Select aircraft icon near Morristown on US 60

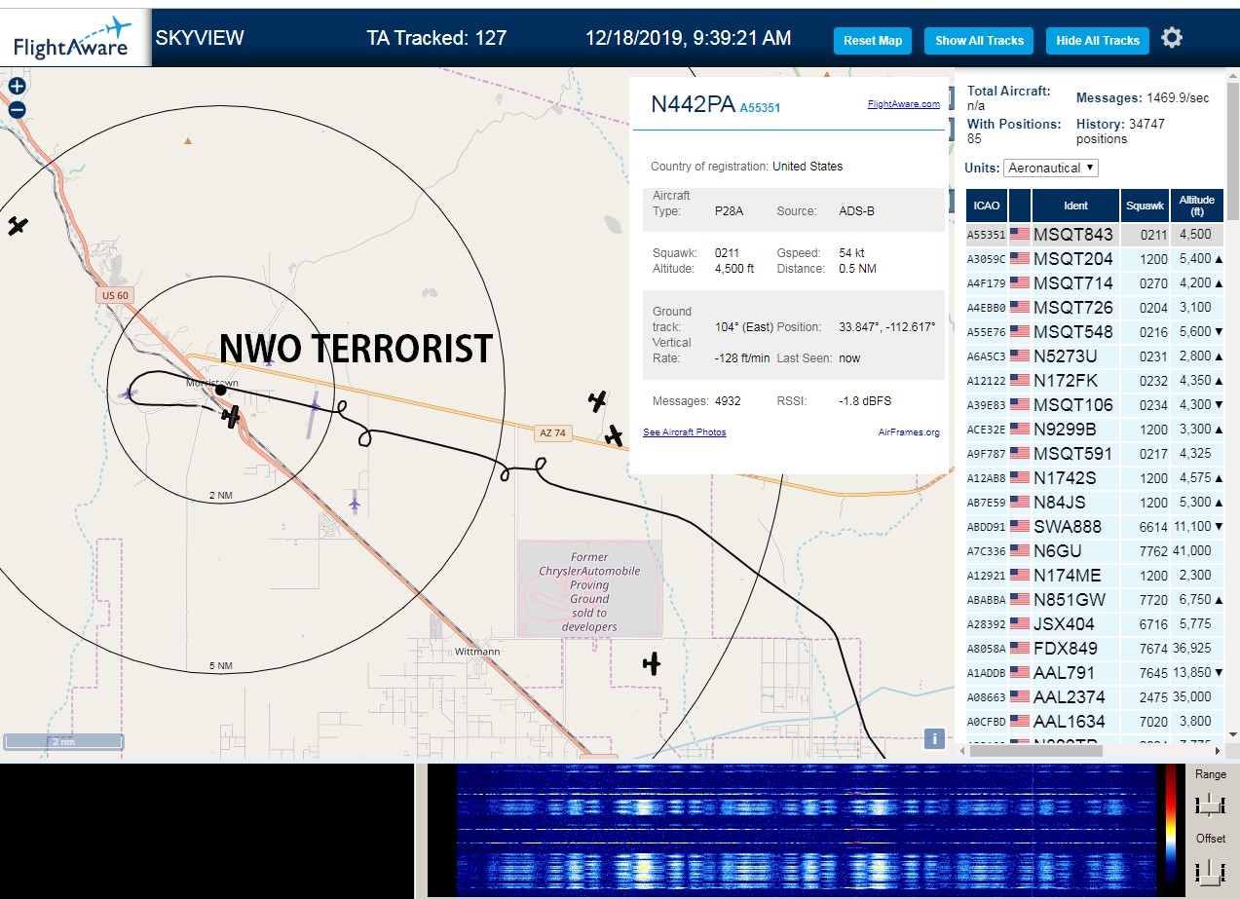pos(231,416)
